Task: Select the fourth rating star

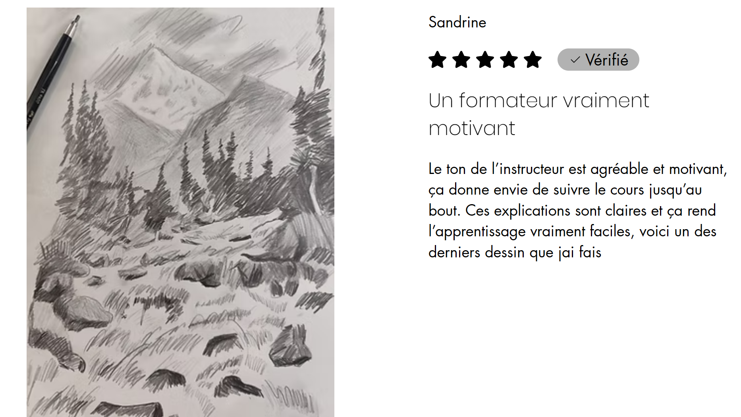Action: click(509, 60)
